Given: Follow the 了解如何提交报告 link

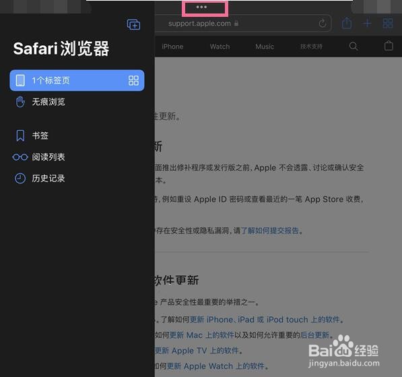Looking at the screenshot, I should [x=270, y=231].
